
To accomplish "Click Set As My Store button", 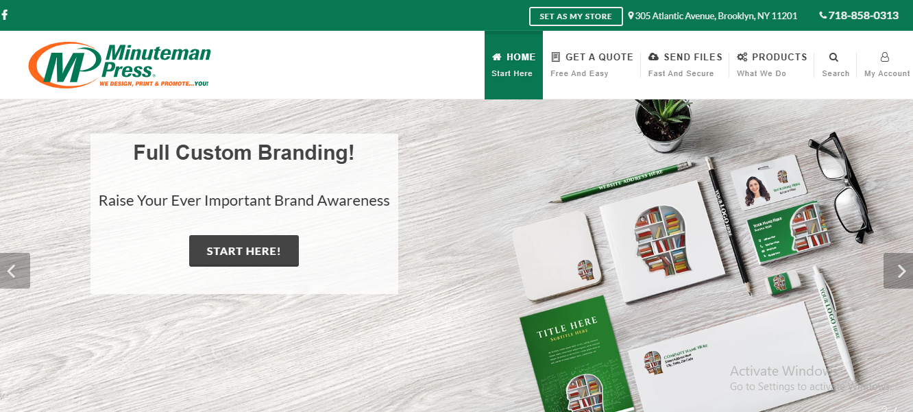I will pyautogui.click(x=576, y=16).
